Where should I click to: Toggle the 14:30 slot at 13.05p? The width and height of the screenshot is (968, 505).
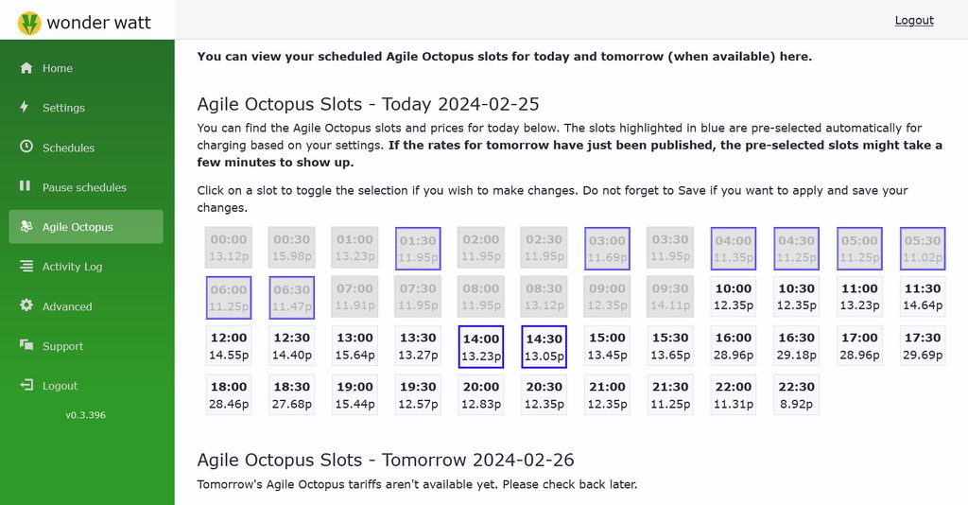coord(544,347)
